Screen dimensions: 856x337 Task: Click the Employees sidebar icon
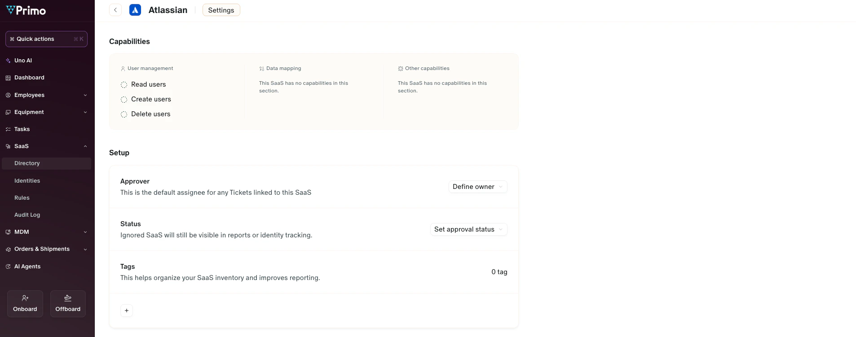click(x=8, y=95)
